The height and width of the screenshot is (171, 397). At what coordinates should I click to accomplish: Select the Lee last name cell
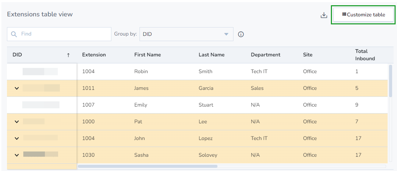coord(203,122)
